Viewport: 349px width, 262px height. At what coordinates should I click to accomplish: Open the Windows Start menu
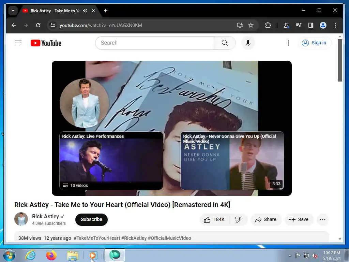pos(9,255)
